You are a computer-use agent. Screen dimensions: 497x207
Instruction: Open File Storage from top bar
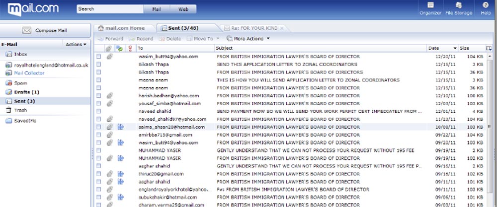point(459,5)
